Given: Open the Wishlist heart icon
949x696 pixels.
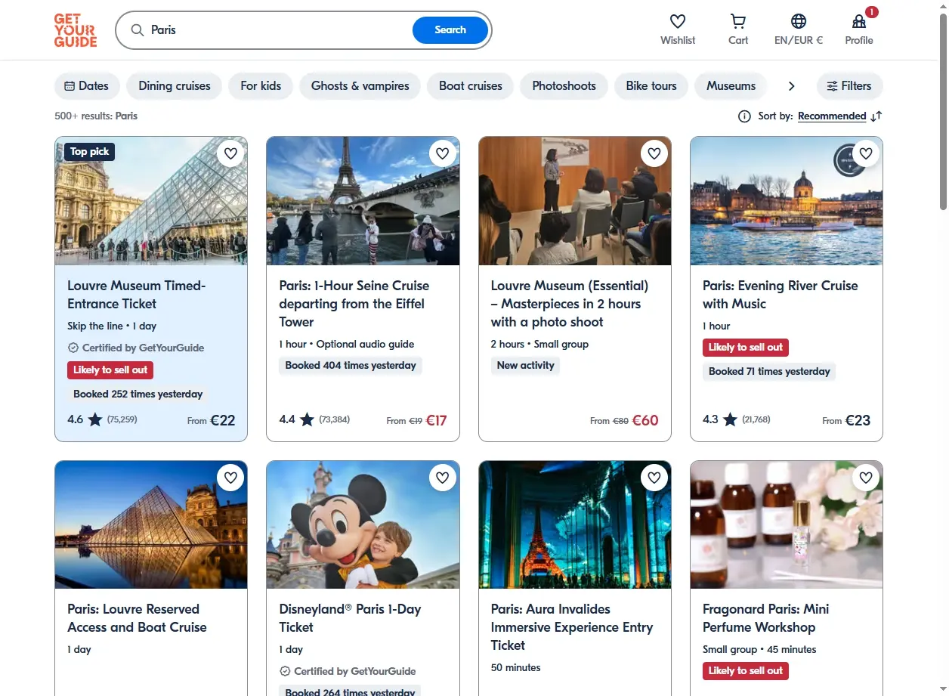Looking at the screenshot, I should 678,21.
